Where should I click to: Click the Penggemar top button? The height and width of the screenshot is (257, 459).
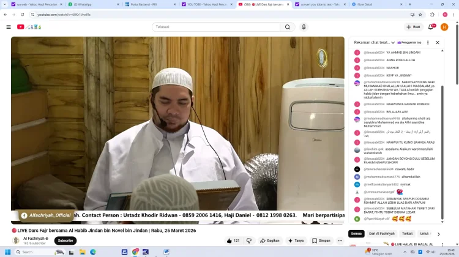tap(409, 42)
